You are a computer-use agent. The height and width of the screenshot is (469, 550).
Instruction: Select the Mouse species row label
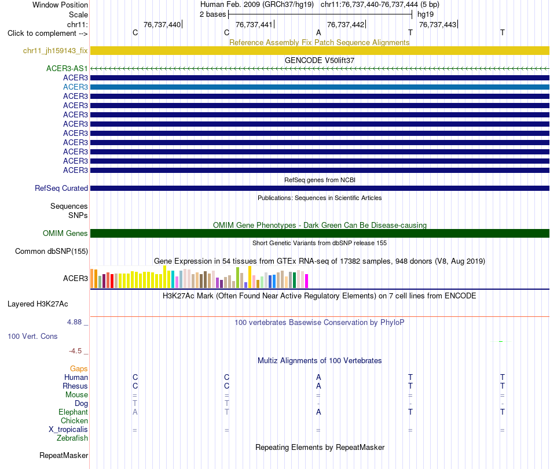[76, 395]
